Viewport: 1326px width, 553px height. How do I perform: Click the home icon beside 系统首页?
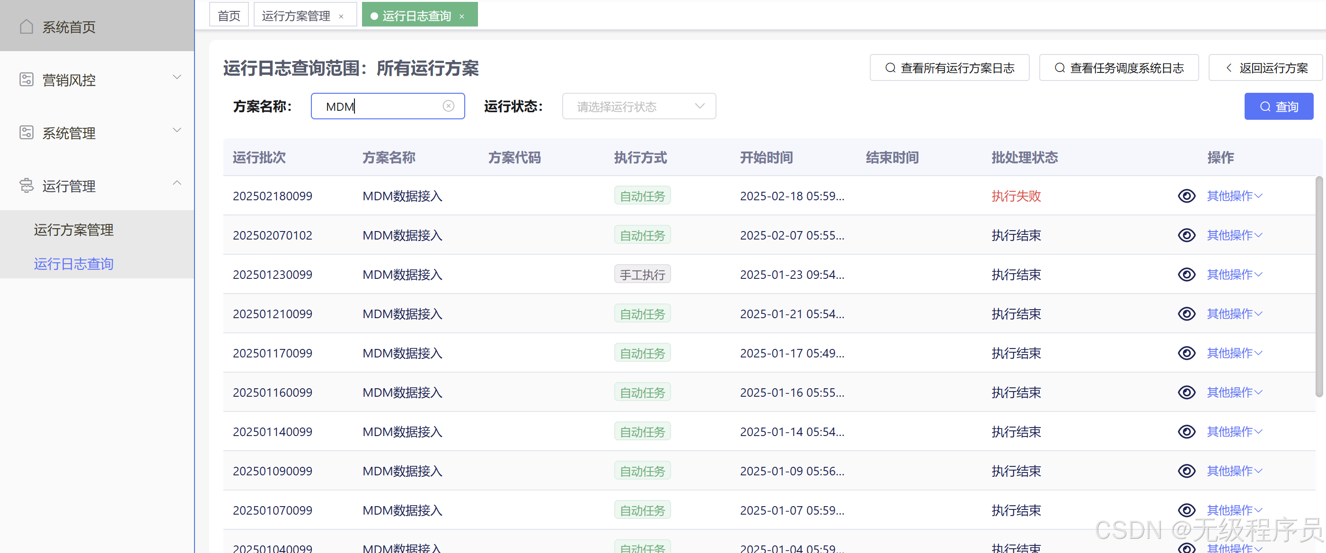pyautogui.click(x=26, y=26)
